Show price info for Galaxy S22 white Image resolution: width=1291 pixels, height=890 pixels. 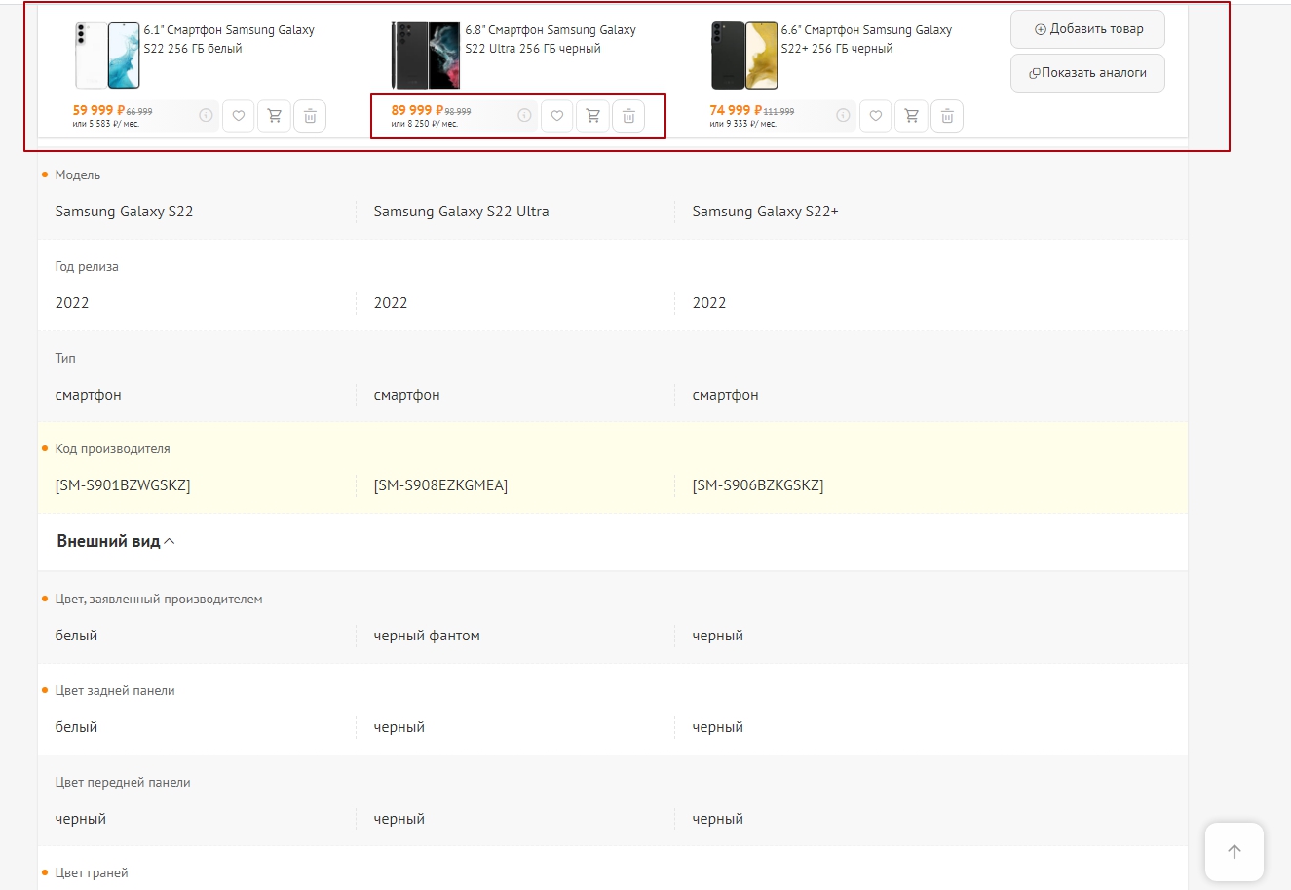click(x=206, y=115)
